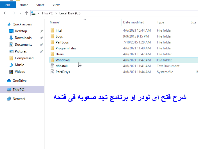Screen dimensions: 198x149
Task: Open Quick access in navigation pane
Action: 22,24
